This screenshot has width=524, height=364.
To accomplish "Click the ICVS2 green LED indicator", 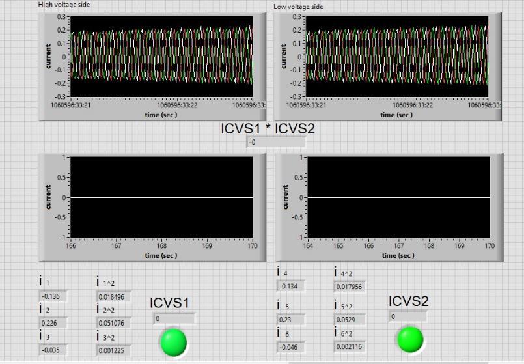I will 410,340.
